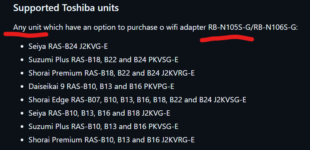Click Shorai Premium RAS-B18, B22 and B24 J2KVRG-E
The image size is (310, 150).
point(111,73)
